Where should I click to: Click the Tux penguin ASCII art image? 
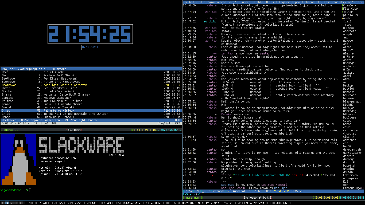pyautogui.click(x=18, y=159)
